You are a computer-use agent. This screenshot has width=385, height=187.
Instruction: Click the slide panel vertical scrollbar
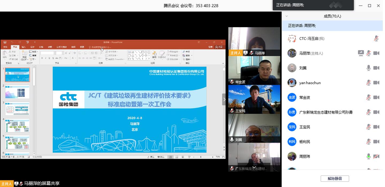pos(34,110)
